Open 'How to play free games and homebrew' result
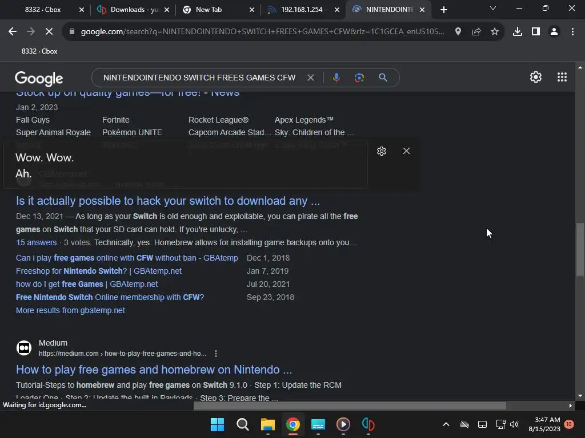585x438 pixels. coord(154,370)
